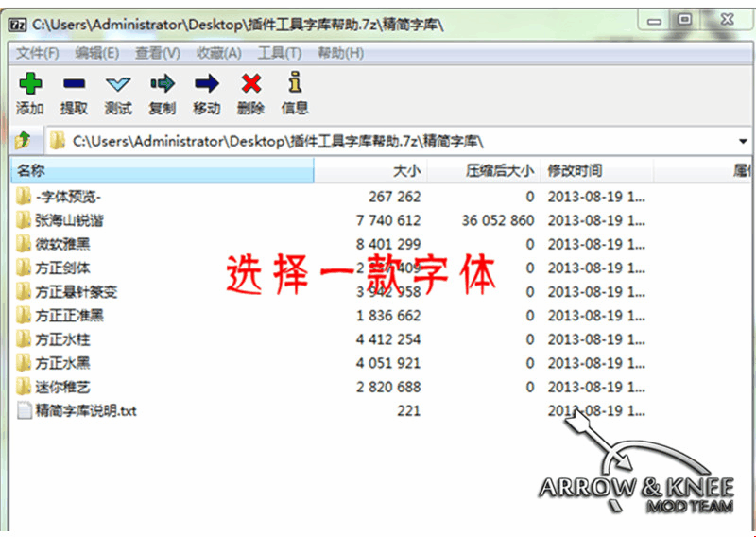
Task: Select folder icon of 方正正准黑
Action: (23, 316)
